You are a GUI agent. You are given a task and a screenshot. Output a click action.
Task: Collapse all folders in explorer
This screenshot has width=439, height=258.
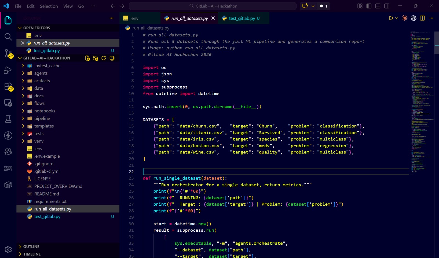[x=112, y=58]
